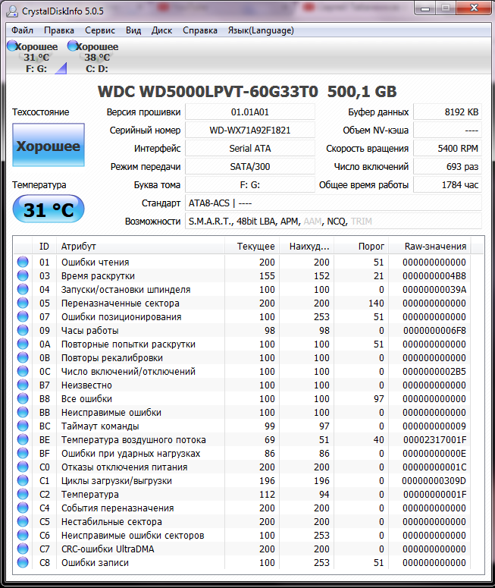Click the Наихуд... column header

click(307, 247)
